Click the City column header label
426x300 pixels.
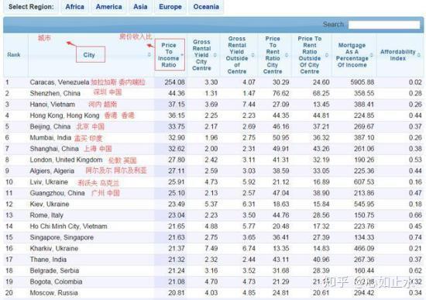coord(89,55)
